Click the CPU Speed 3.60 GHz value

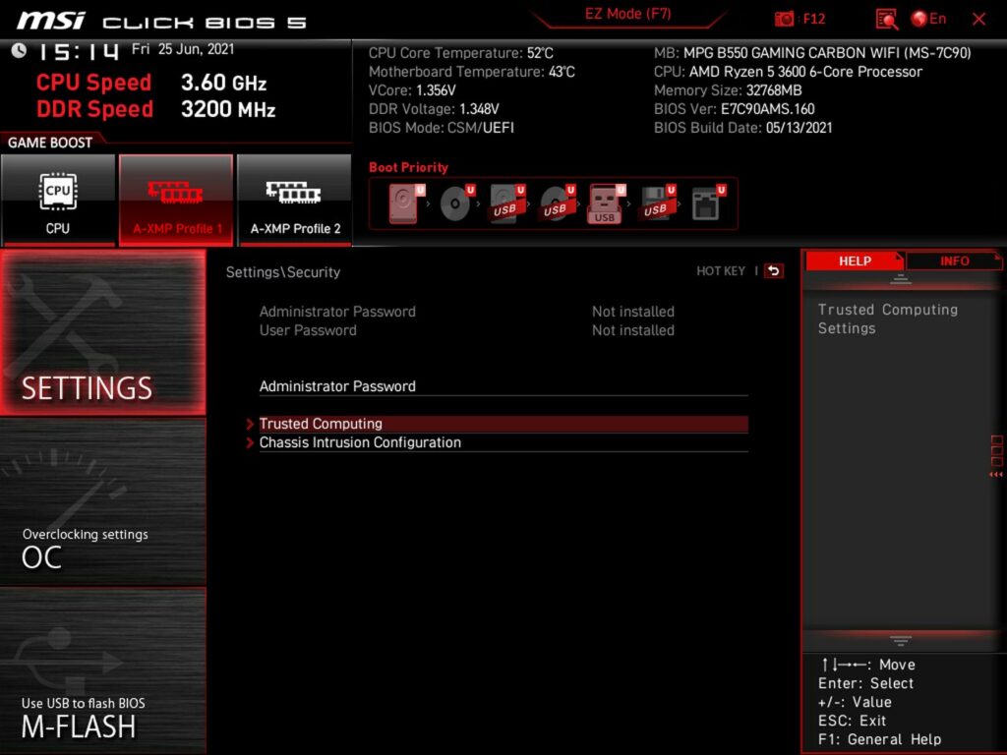(223, 83)
